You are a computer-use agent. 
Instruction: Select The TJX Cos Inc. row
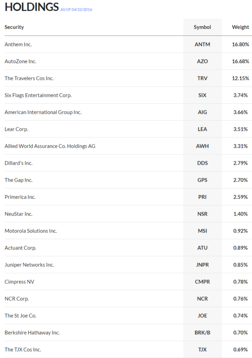(128, 349)
